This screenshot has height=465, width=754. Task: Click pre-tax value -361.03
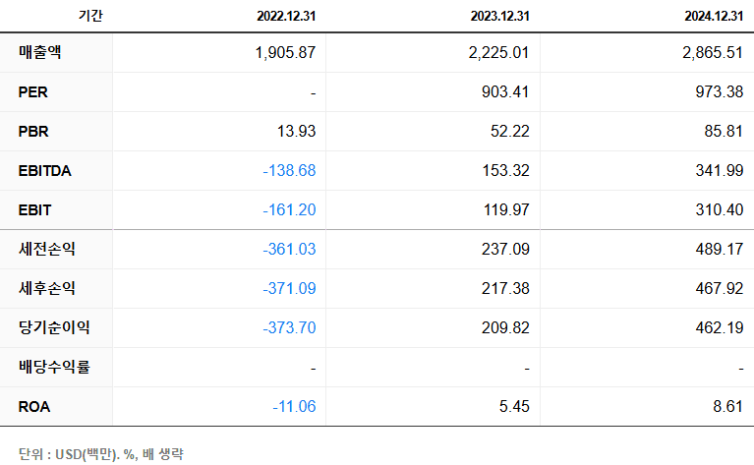tap(289, 250)
